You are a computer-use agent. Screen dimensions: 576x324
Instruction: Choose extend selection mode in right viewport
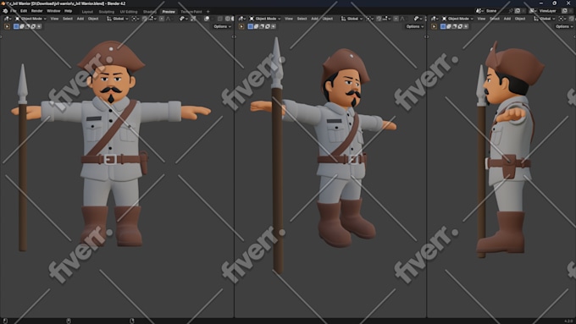click(x=449, y=26)
